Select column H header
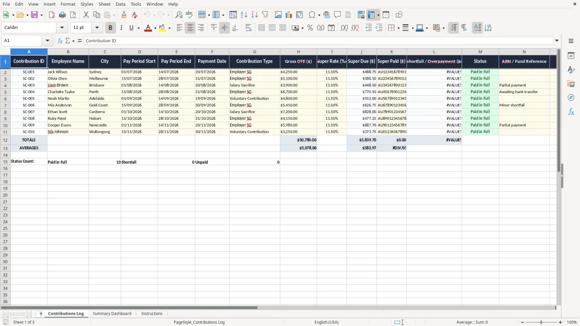 298,52
